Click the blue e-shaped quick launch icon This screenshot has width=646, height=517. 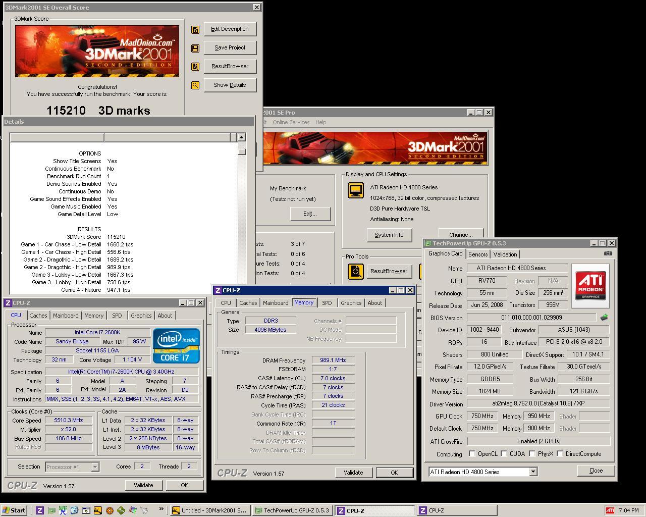click(75, 510)
